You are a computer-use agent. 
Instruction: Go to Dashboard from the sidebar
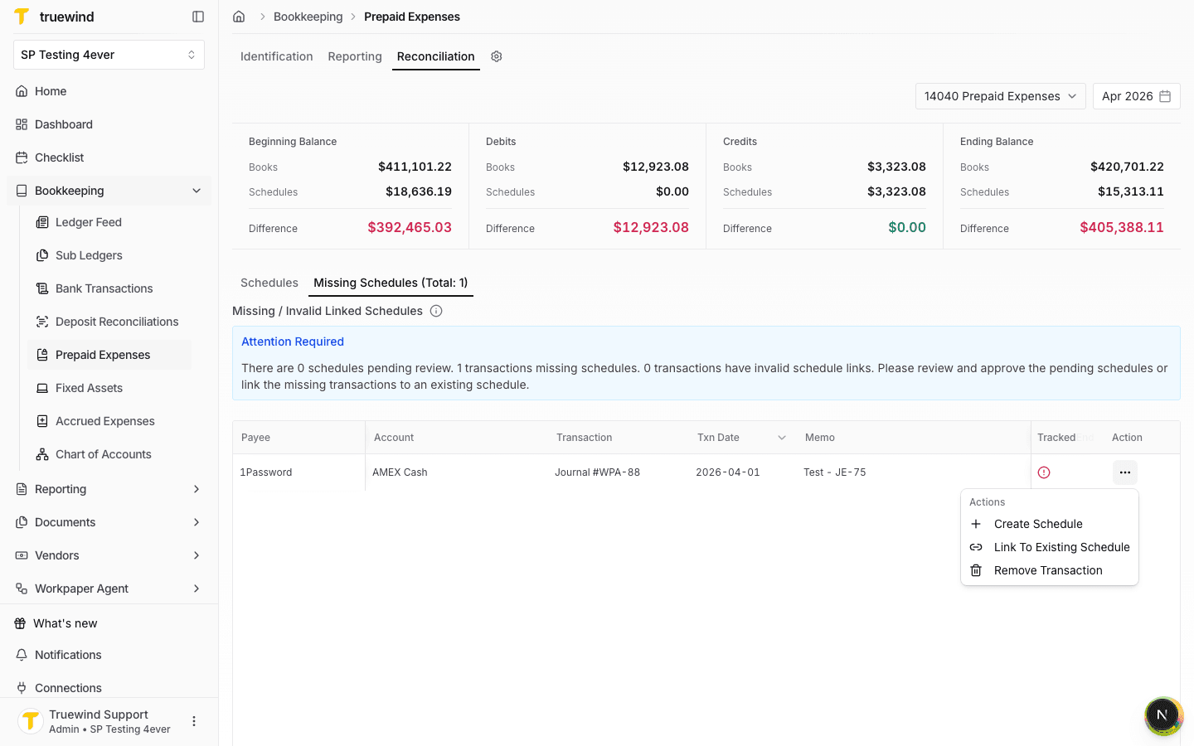click(x=109, y=124)
